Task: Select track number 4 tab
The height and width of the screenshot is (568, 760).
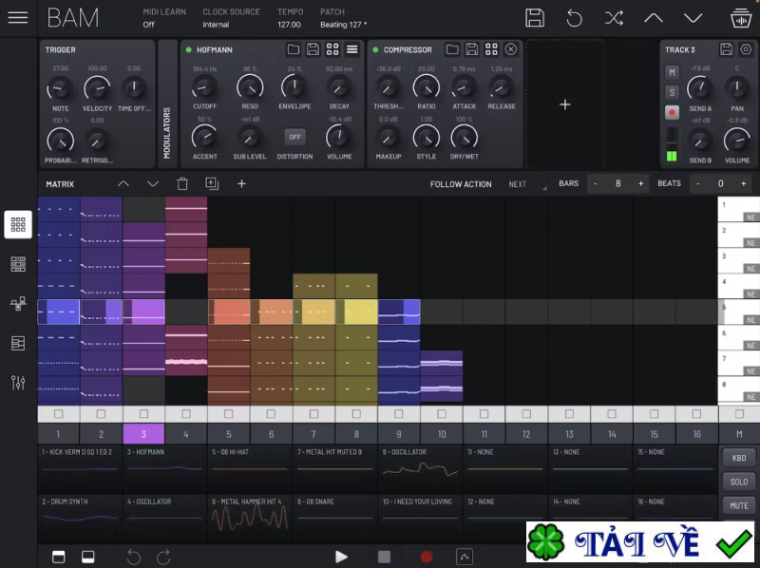Action: pos(186,434)
